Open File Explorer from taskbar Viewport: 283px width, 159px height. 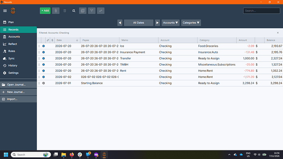64,154
